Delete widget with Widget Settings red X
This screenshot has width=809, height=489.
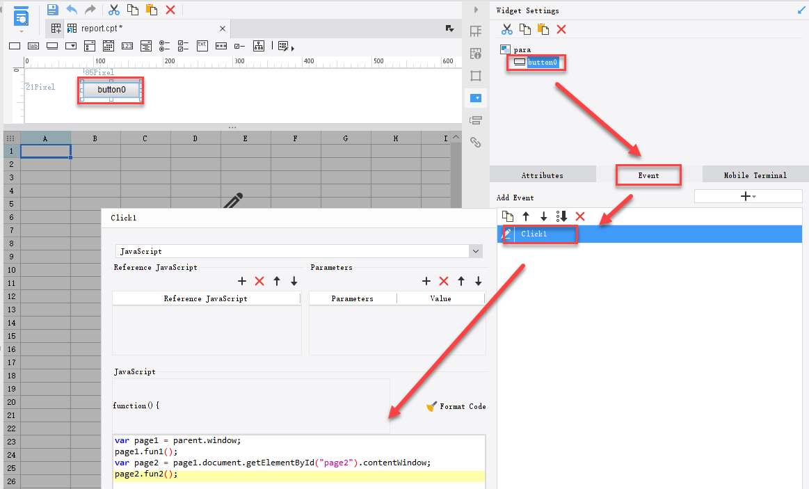tap(561, 29)
